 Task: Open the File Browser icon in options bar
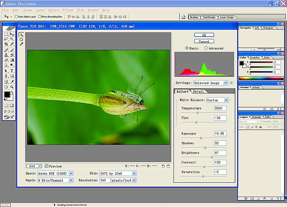(x=183, y=17)
